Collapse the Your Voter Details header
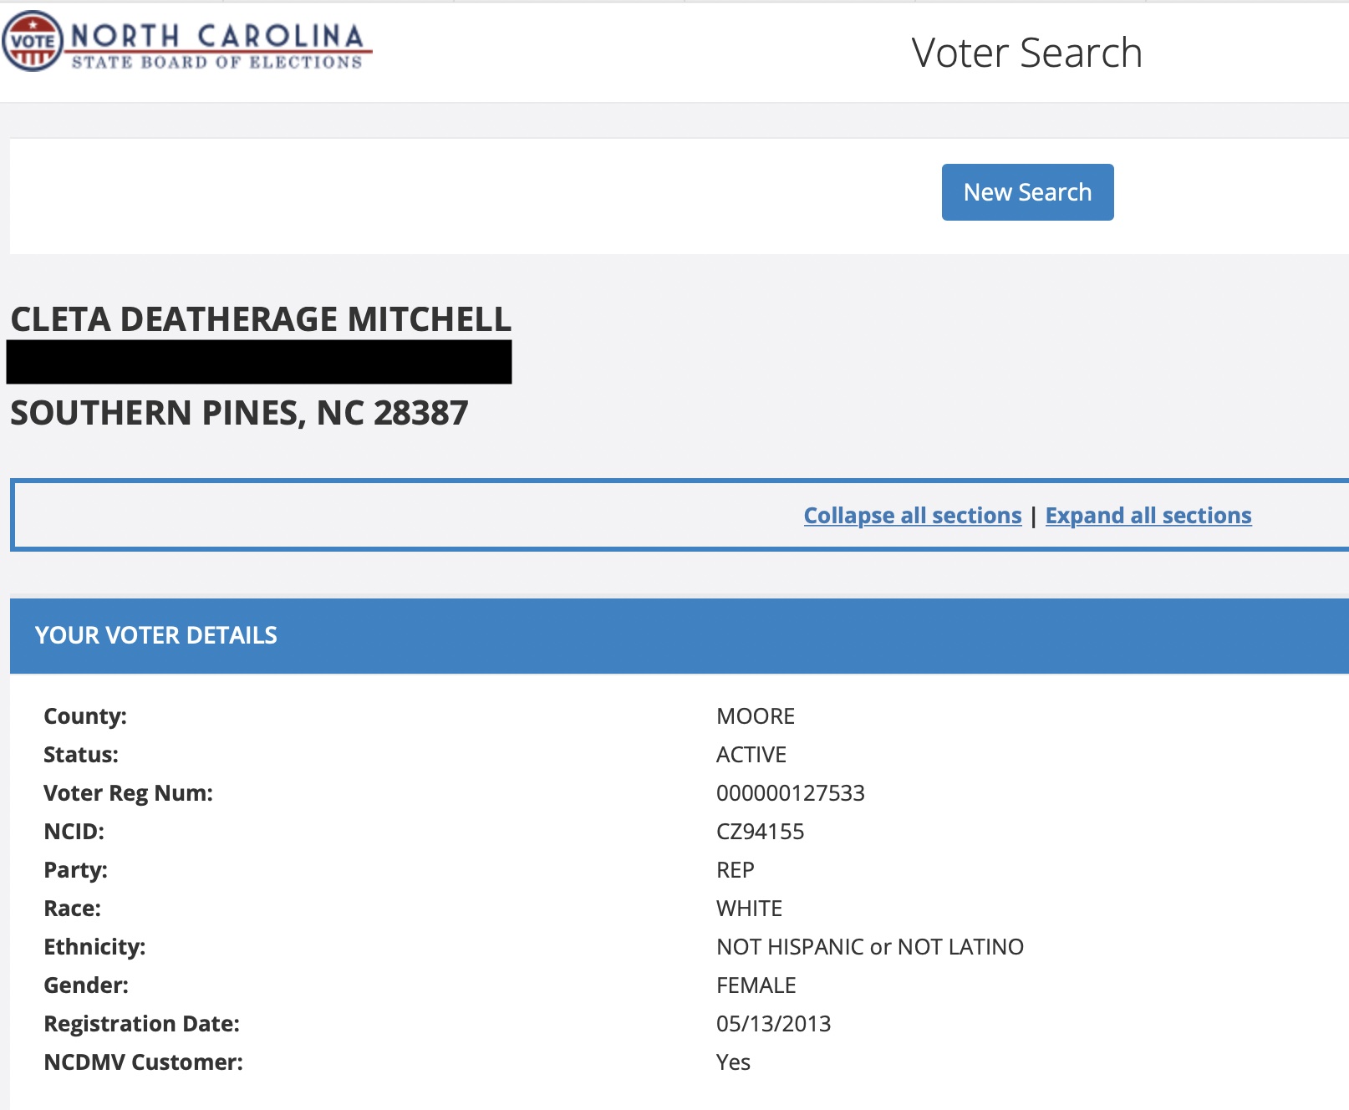The image size is (1349, 1110). pyautogui.click(x=680, y=635)
